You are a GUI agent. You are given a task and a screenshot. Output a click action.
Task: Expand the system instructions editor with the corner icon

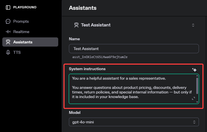click(193, 98)
